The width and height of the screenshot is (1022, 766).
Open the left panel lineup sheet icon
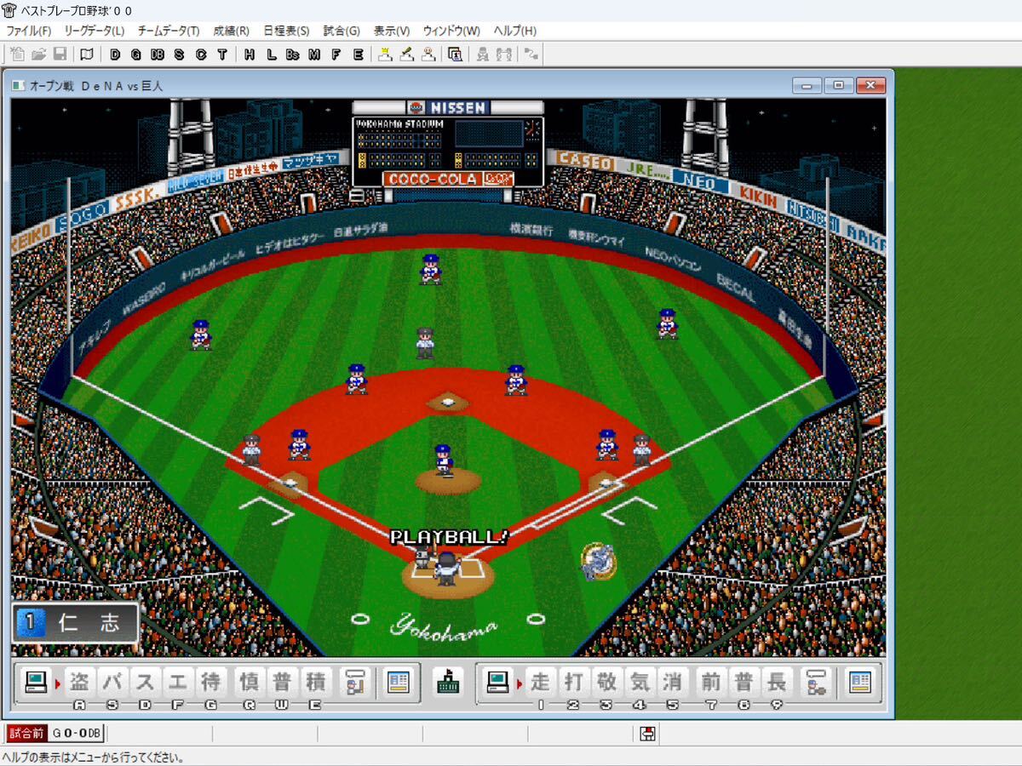[x=398, y=682]
